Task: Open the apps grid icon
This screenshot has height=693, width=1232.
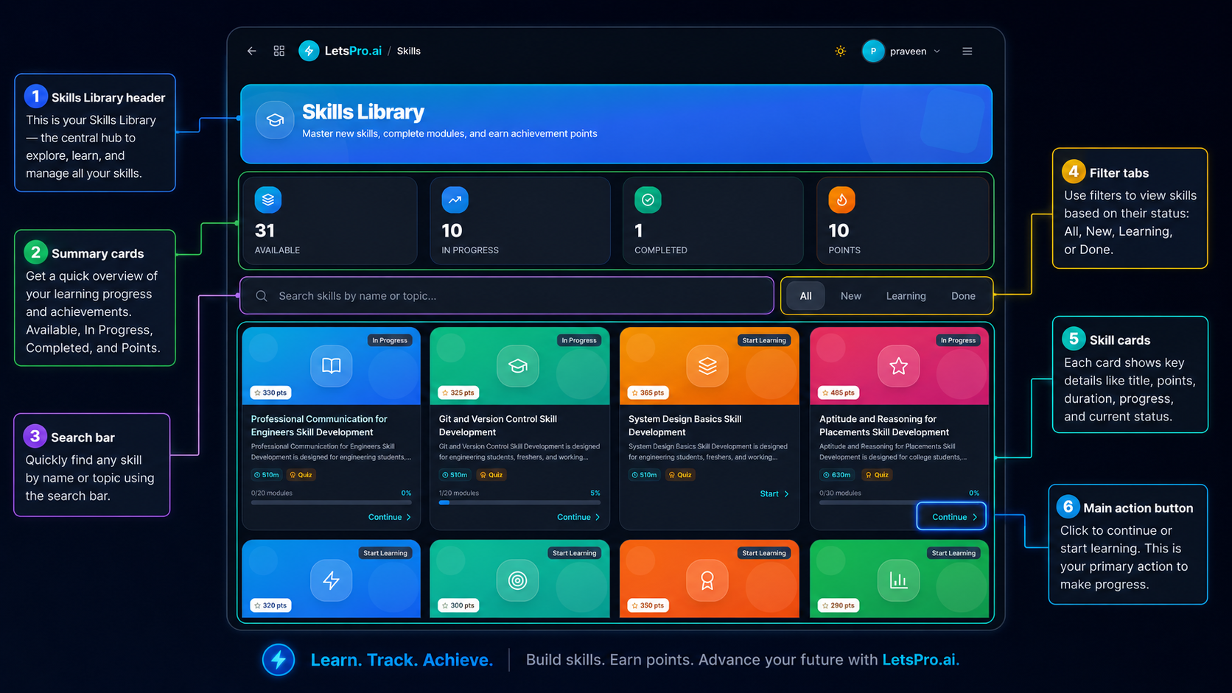Action: [x=279, y=51]
